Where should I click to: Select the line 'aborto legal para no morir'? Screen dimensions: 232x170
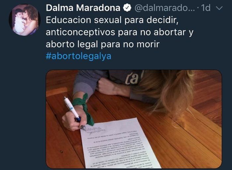103,44
